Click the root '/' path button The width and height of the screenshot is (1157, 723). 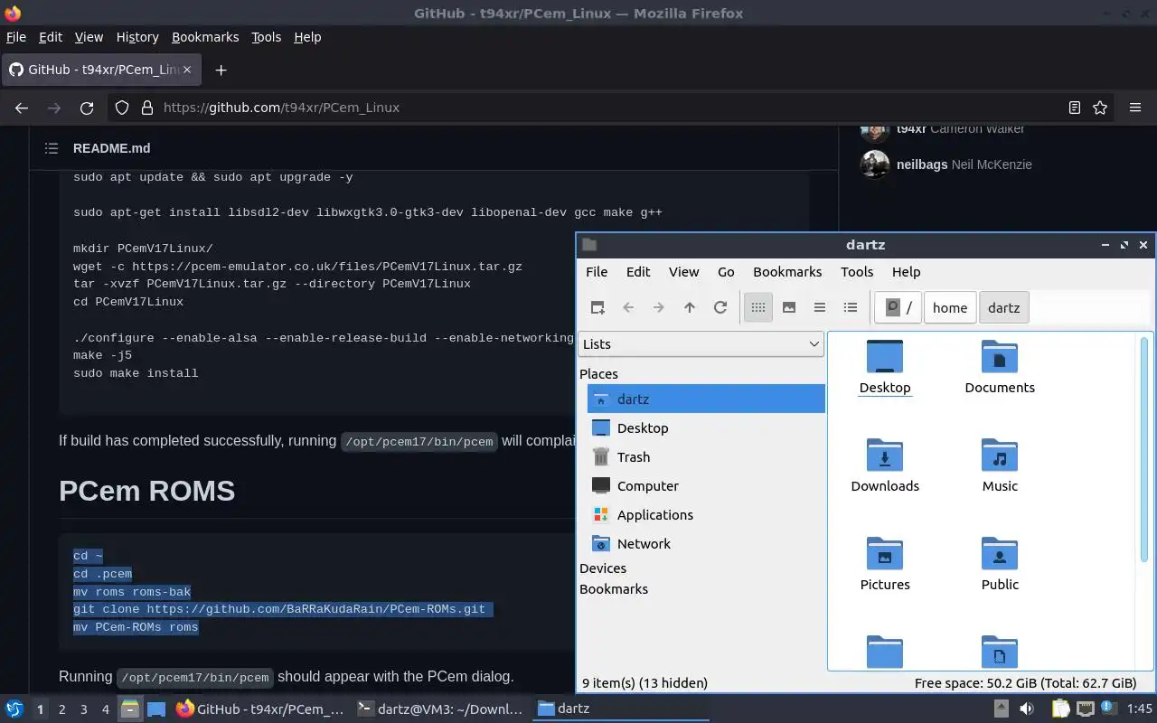coord(898,307)
